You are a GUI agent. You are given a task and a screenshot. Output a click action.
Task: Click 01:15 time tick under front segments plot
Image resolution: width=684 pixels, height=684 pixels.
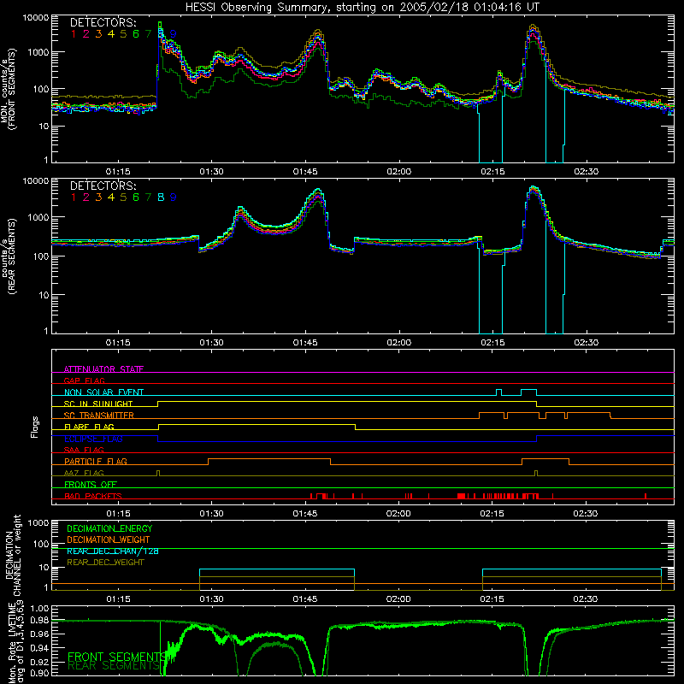coord(118,172)
